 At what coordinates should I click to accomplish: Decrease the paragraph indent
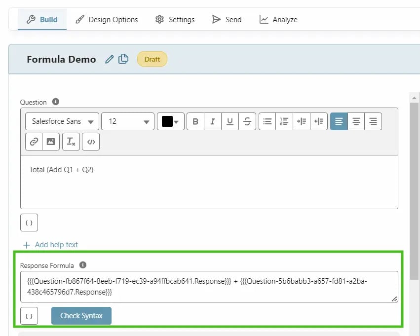(x=319, y=121)
